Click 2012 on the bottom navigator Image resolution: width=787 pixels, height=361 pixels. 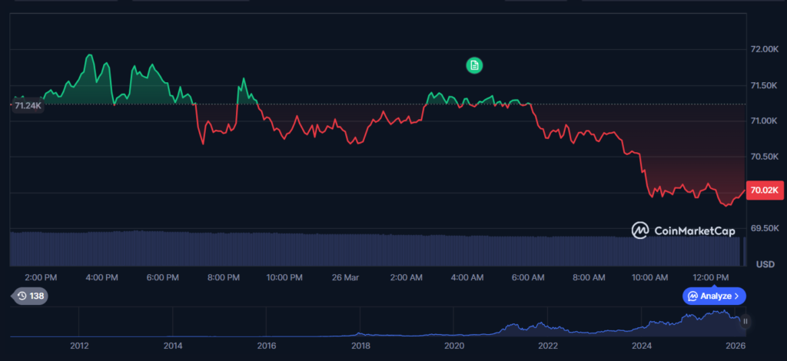pos(79,346)
